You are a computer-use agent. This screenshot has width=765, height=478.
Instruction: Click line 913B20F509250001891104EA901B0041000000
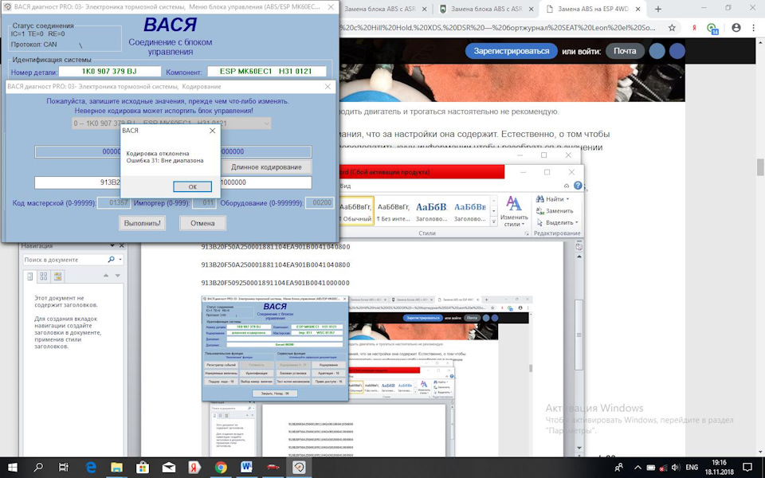click(276, 283)
